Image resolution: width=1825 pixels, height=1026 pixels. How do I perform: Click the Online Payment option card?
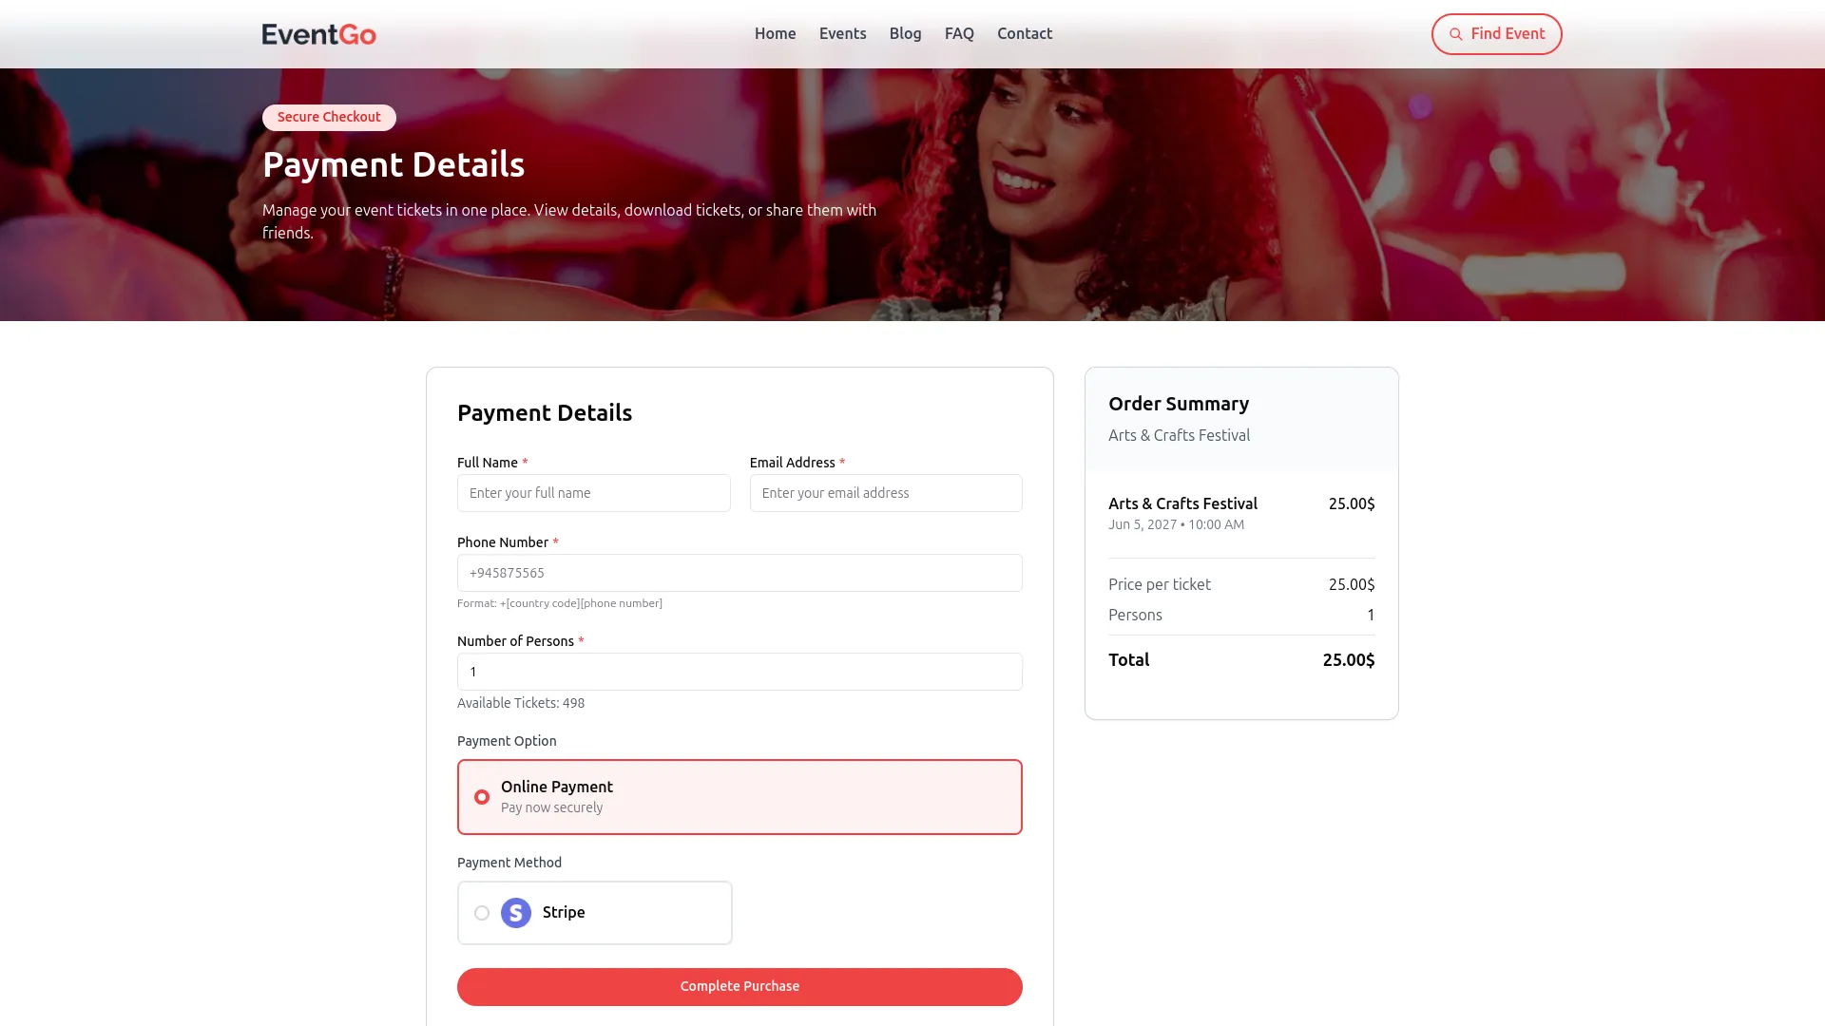pos(740,797)
